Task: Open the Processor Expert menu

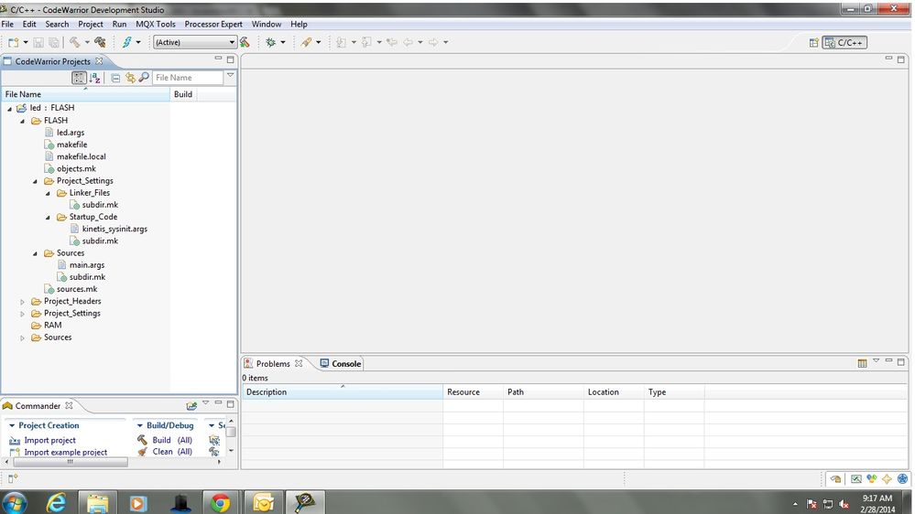Action: click(213, 24)
